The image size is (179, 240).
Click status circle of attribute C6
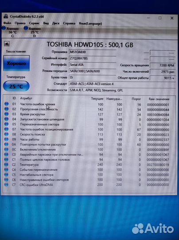pyautogui.click(x=6, y=180)
